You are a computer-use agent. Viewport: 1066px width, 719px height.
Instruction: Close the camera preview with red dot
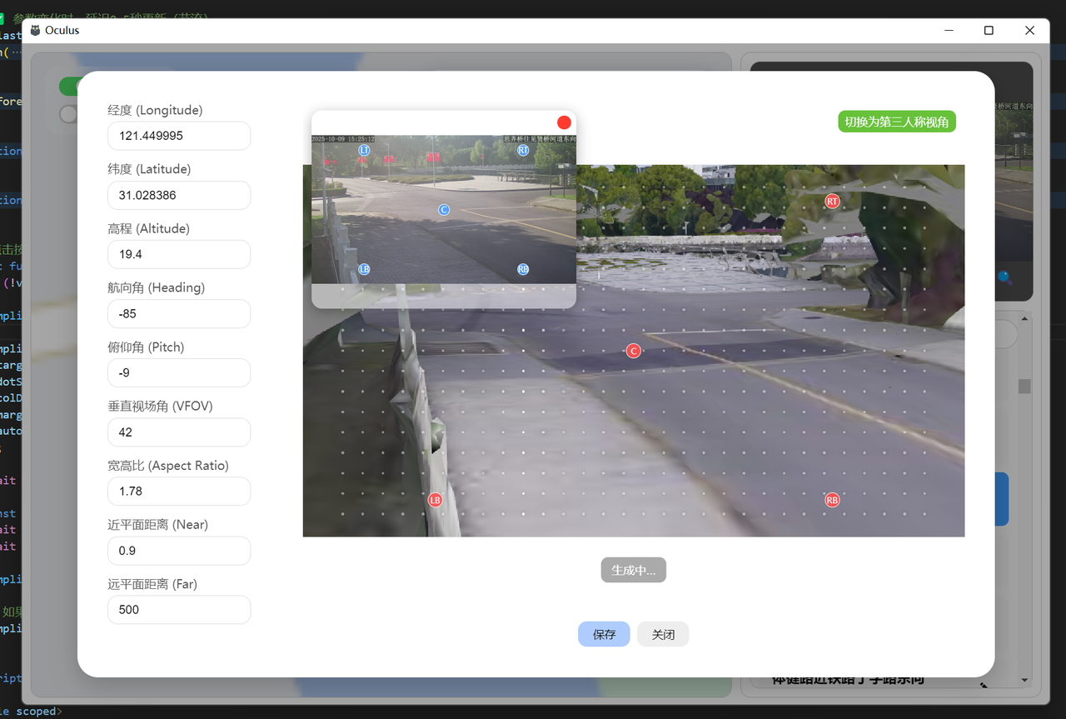pyautogui.click(x=564, y=122)
